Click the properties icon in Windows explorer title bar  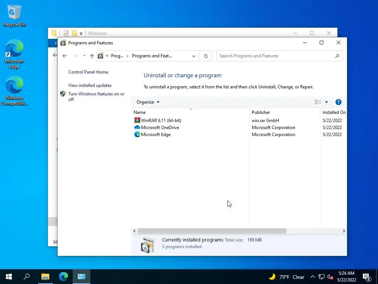[66, 33]
